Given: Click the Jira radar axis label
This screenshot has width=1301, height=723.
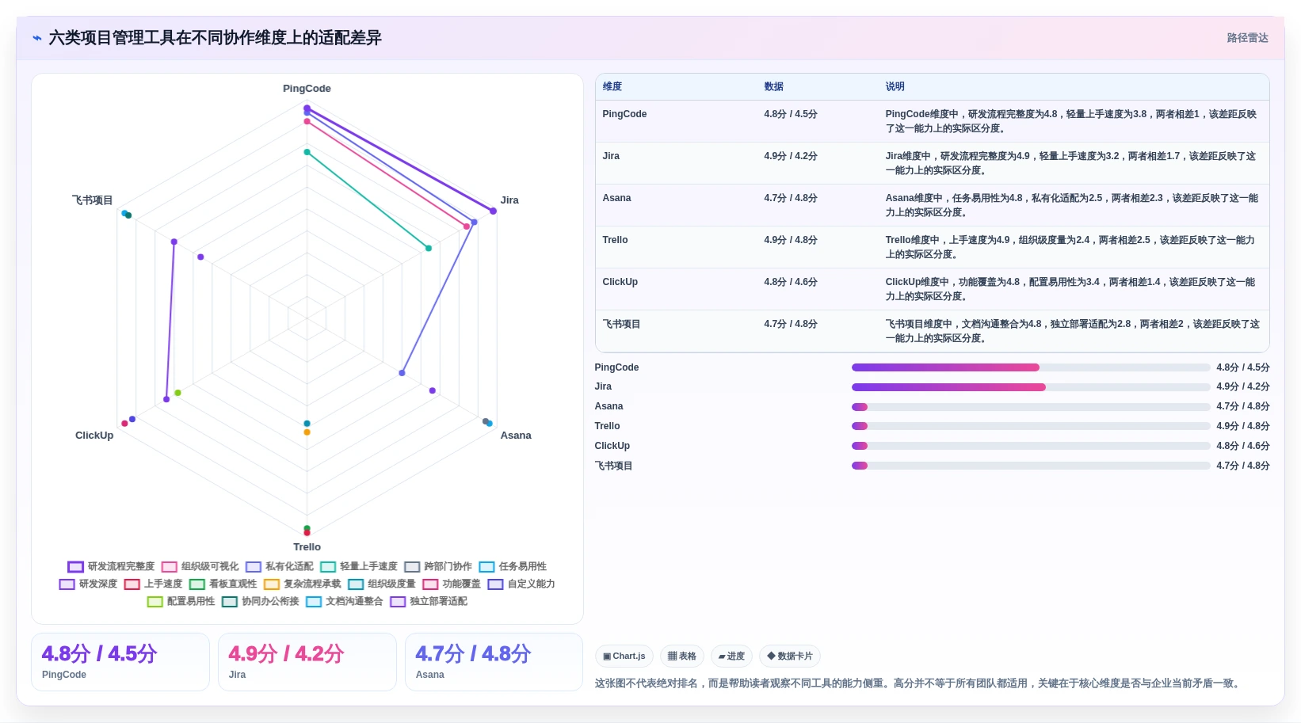Looking at the screenshot, I should (509, 200).
